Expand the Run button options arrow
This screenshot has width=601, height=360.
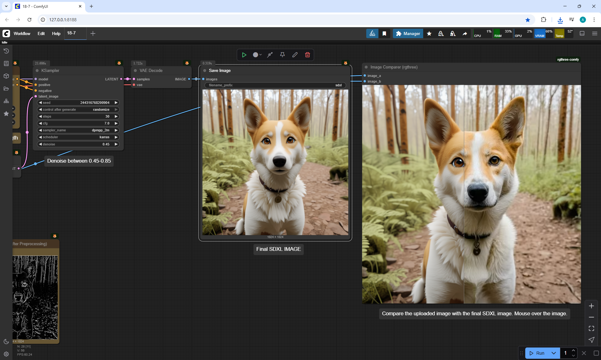554,353
